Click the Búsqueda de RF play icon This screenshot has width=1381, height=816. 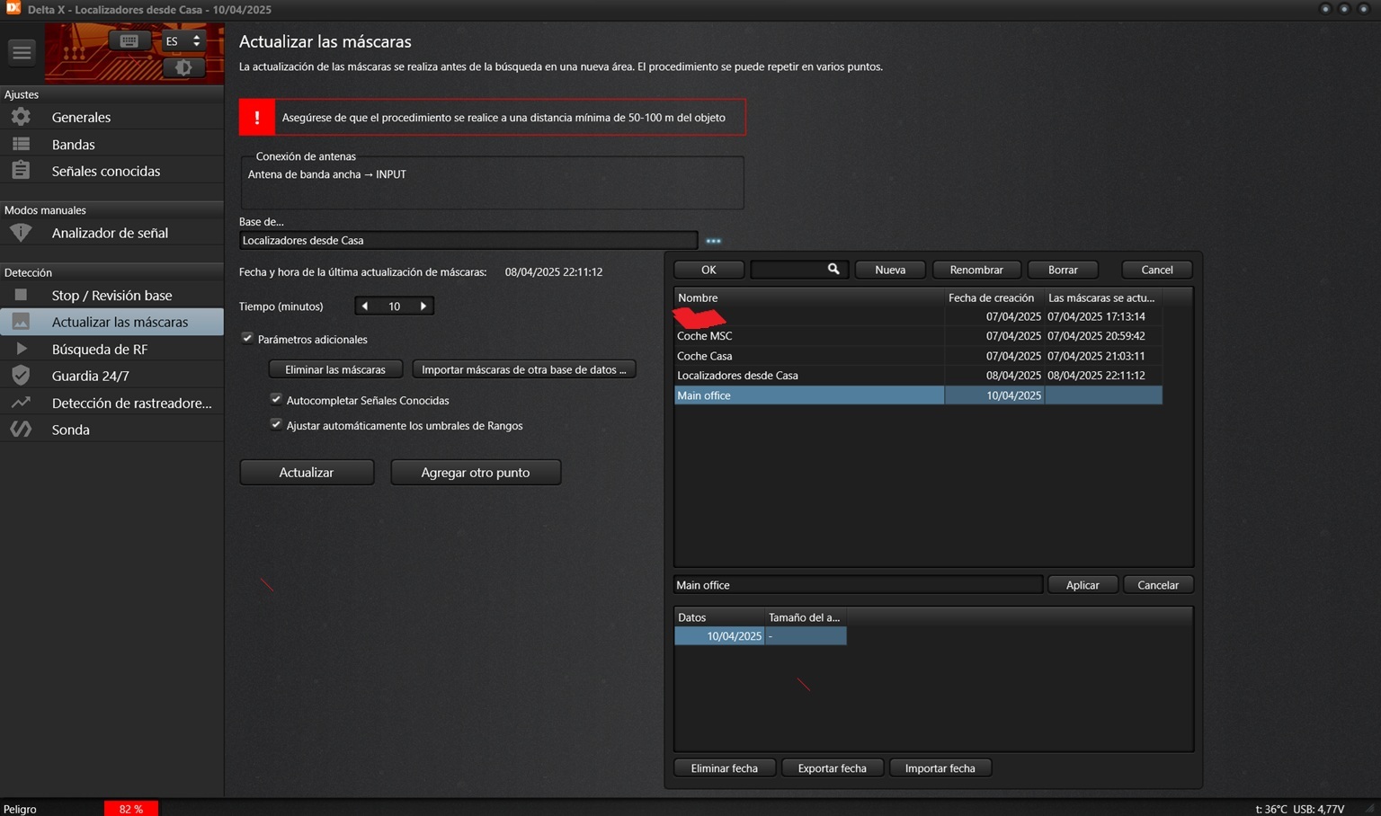(21, 349)
